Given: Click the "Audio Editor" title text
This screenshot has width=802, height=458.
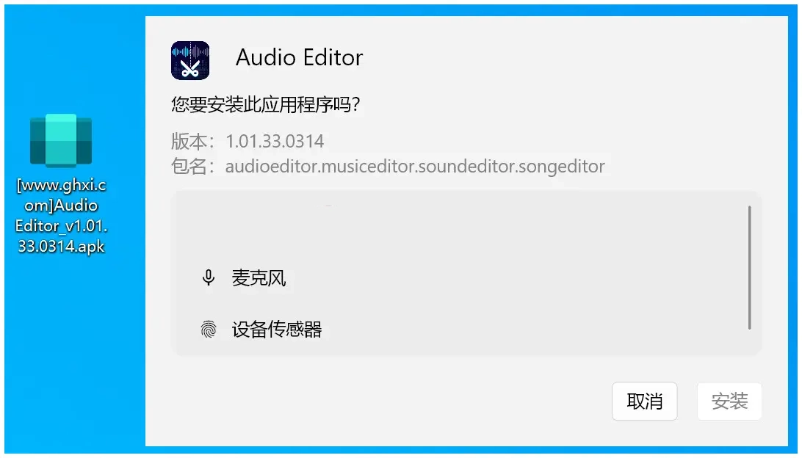Looking at the screenshot, I should pyautogui.click(x=299, y=57).
